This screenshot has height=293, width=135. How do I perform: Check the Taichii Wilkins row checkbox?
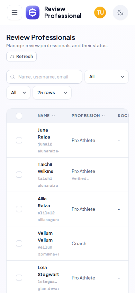point(19,175)
